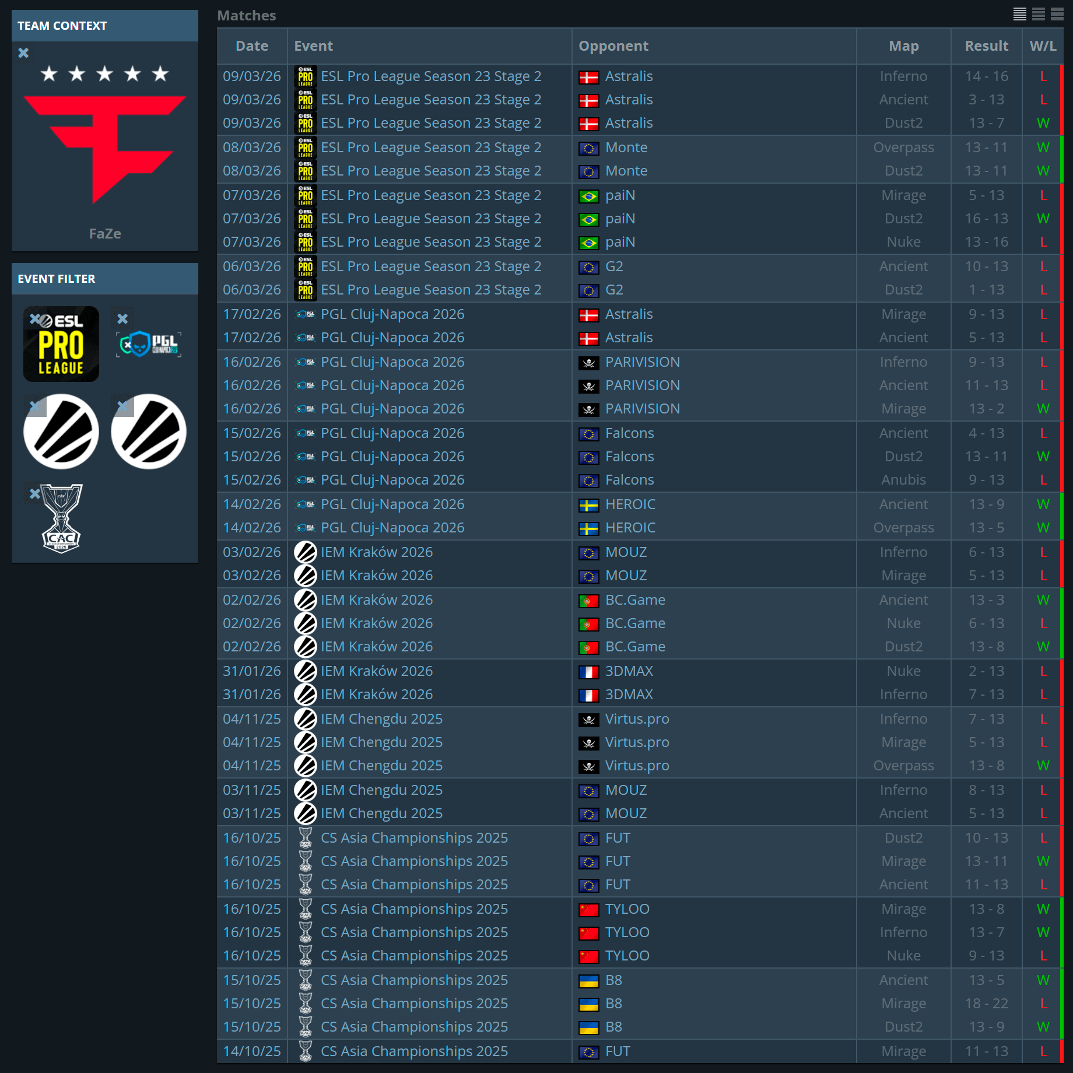Remove the FaZe team context with X
Screen dimensions: 1073x1073
[x=23, y=53]
